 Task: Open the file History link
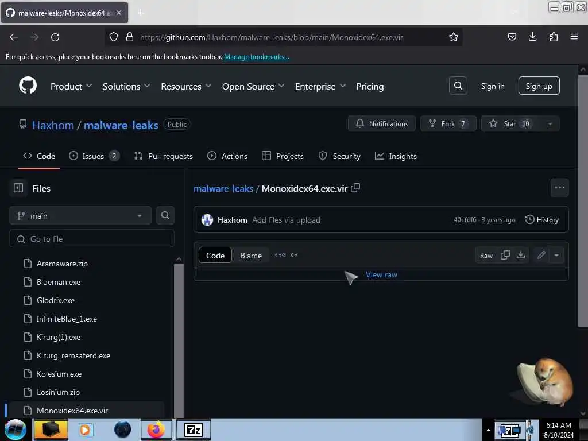[542, 220]
